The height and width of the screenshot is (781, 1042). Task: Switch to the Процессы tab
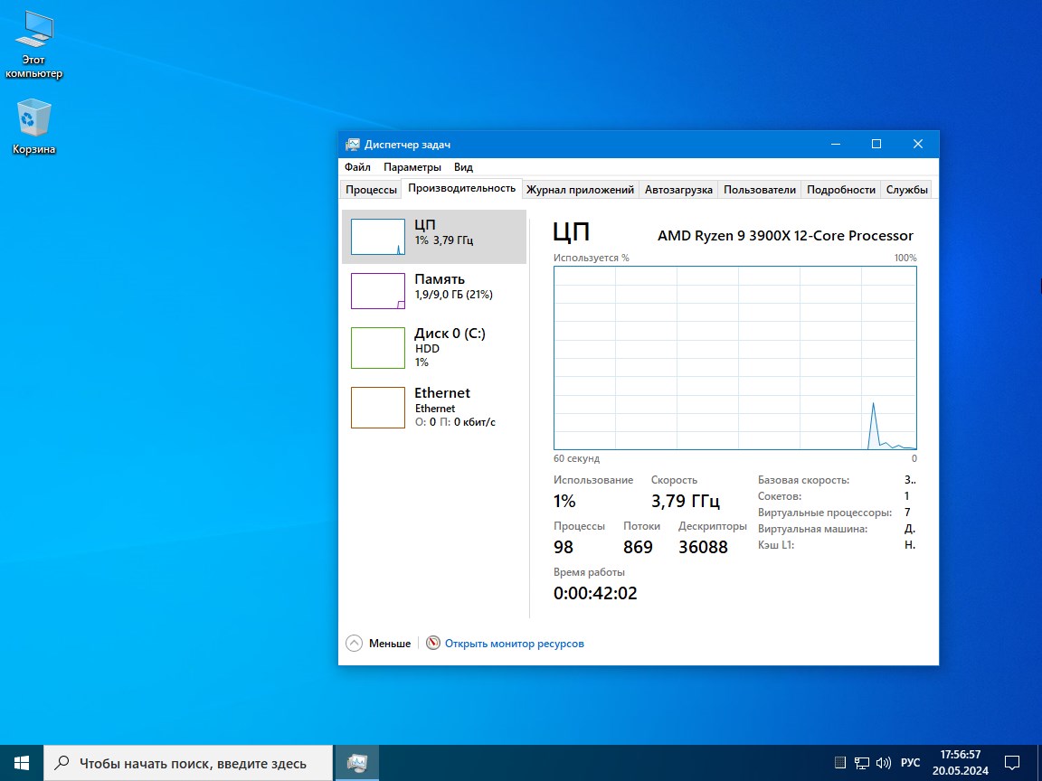(370, 189)
